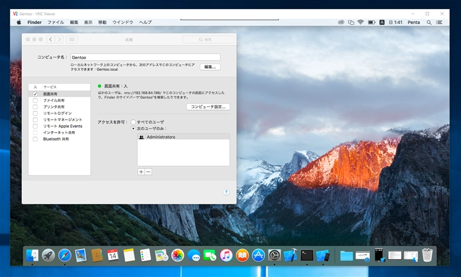Uncheck 画面共有 service checkbox
Image resolution: width=461 pixels, height=277 pixels.
coord(35,94)
